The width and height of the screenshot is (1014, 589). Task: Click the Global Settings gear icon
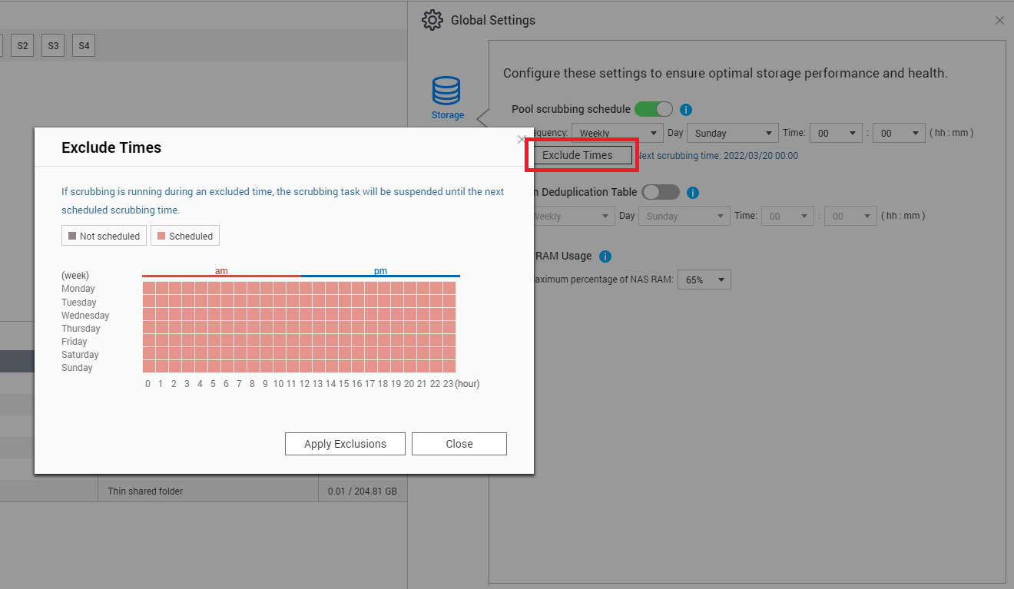pyautogui.click(x=432, y=20)
